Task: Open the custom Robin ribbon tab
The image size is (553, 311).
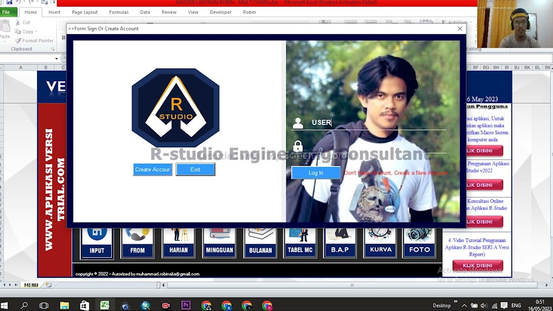Action: [249, 12]
